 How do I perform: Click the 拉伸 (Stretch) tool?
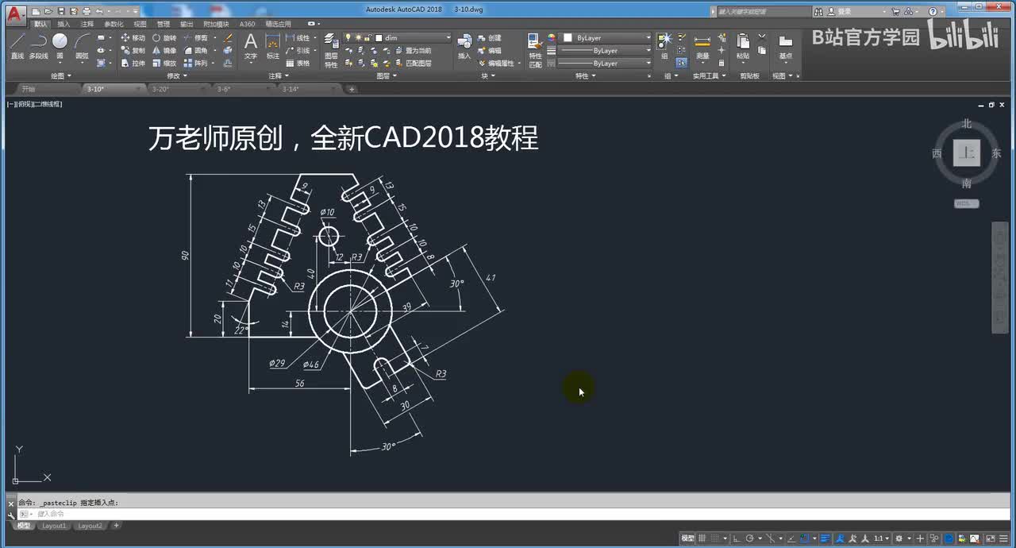[x=133, y=63]
